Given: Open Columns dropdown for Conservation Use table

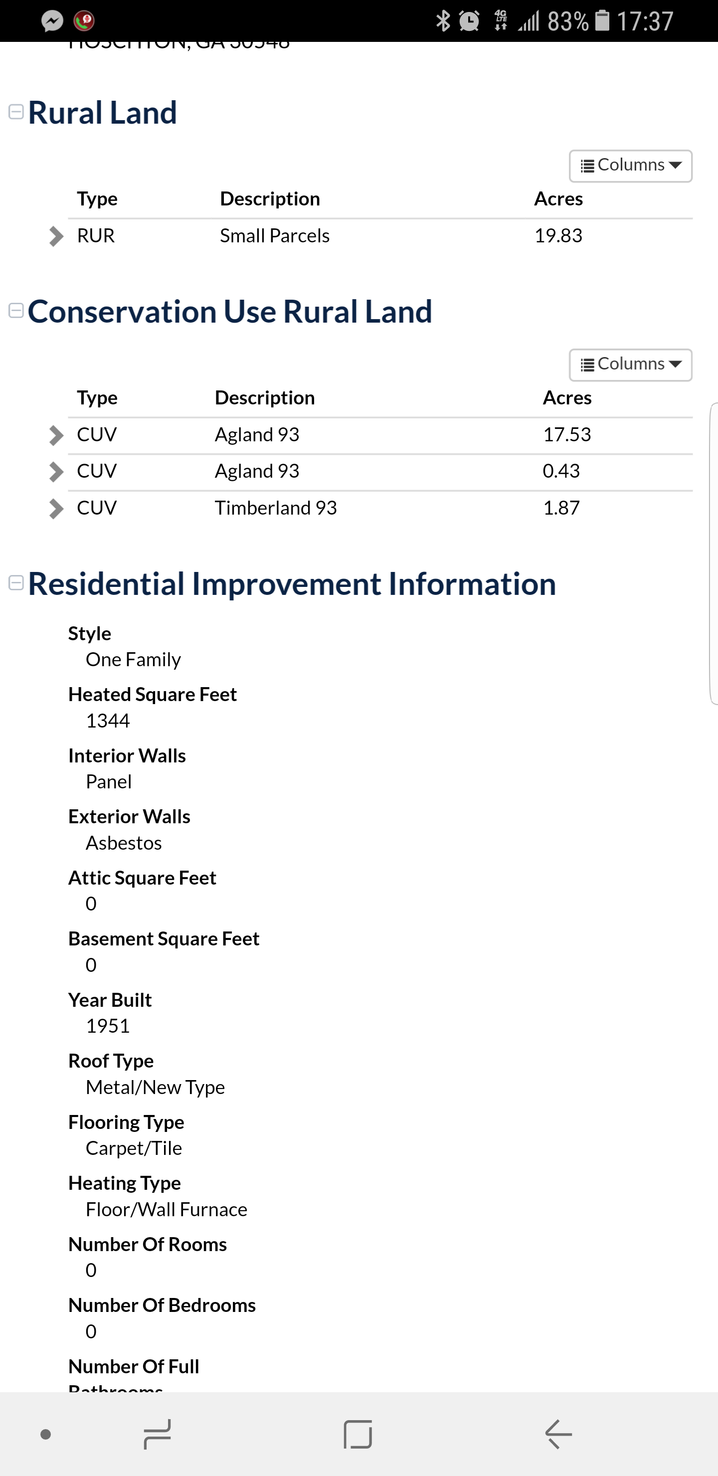Looking at the screenshot, I should 630,365.
